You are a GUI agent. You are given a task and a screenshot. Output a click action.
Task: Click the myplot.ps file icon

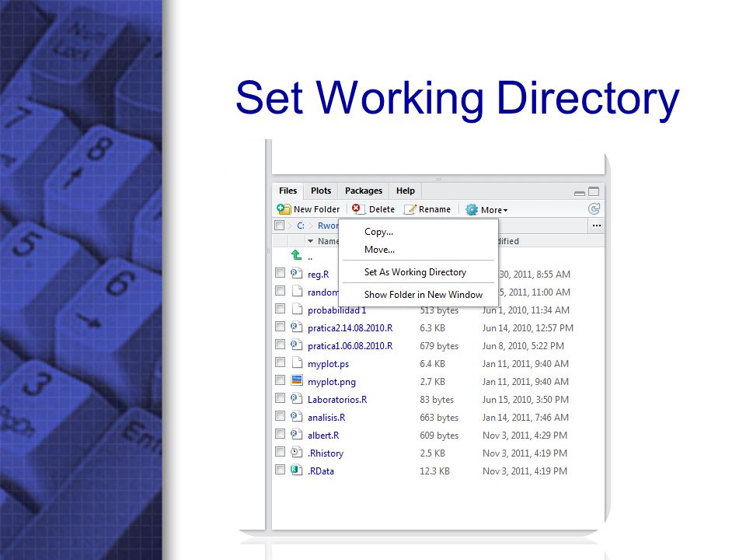point(297,363)
